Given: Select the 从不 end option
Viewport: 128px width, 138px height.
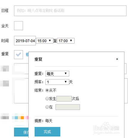Looking at the screenshot, I should click(47, 90).
